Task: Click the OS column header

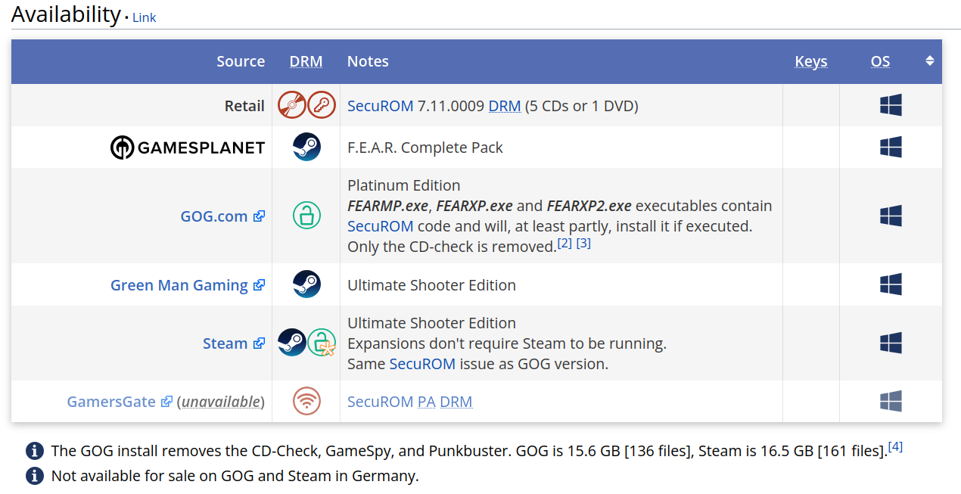Action: 880,61
